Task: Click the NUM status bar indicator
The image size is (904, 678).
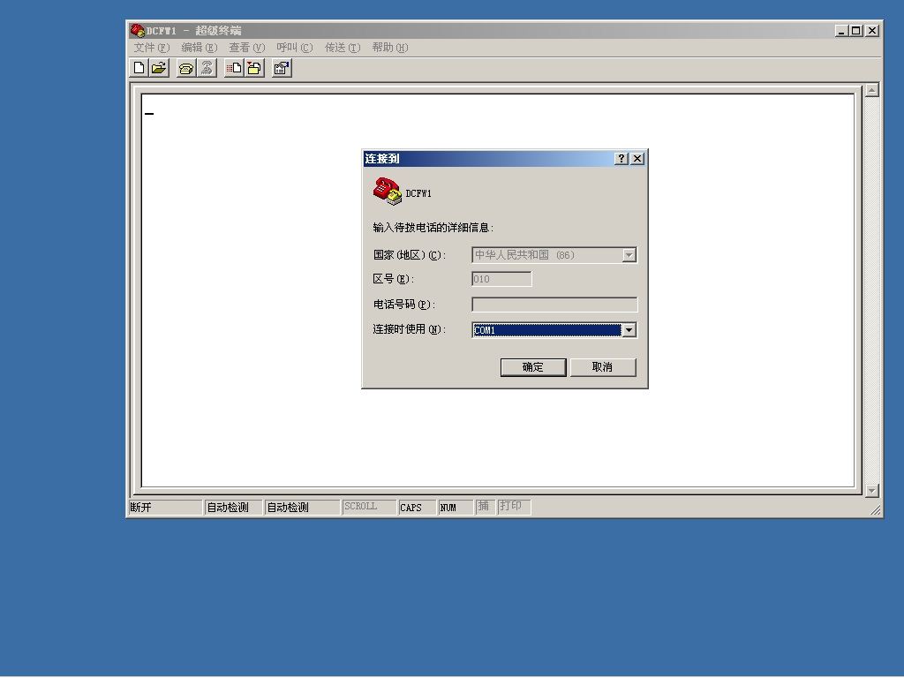Action: tap(456, 508)
